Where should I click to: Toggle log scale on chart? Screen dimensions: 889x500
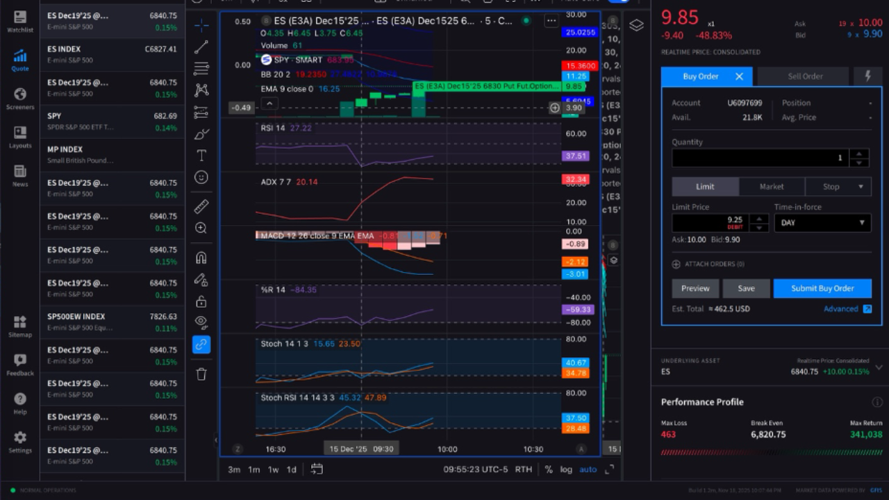click(566, 469)
